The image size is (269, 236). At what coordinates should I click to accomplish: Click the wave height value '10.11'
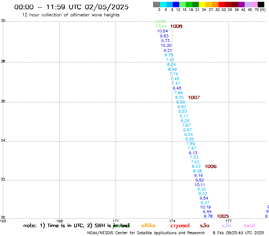[x=200, y=185]
